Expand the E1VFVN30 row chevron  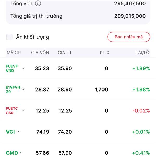click(x=23, y=89)
